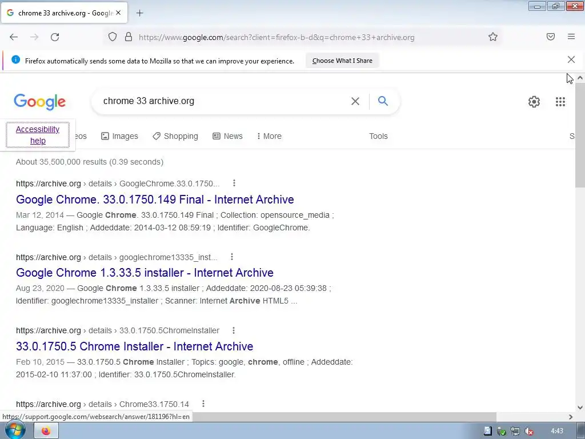
Task: Focus the browser address bar URL
Action: click(277, 37)
